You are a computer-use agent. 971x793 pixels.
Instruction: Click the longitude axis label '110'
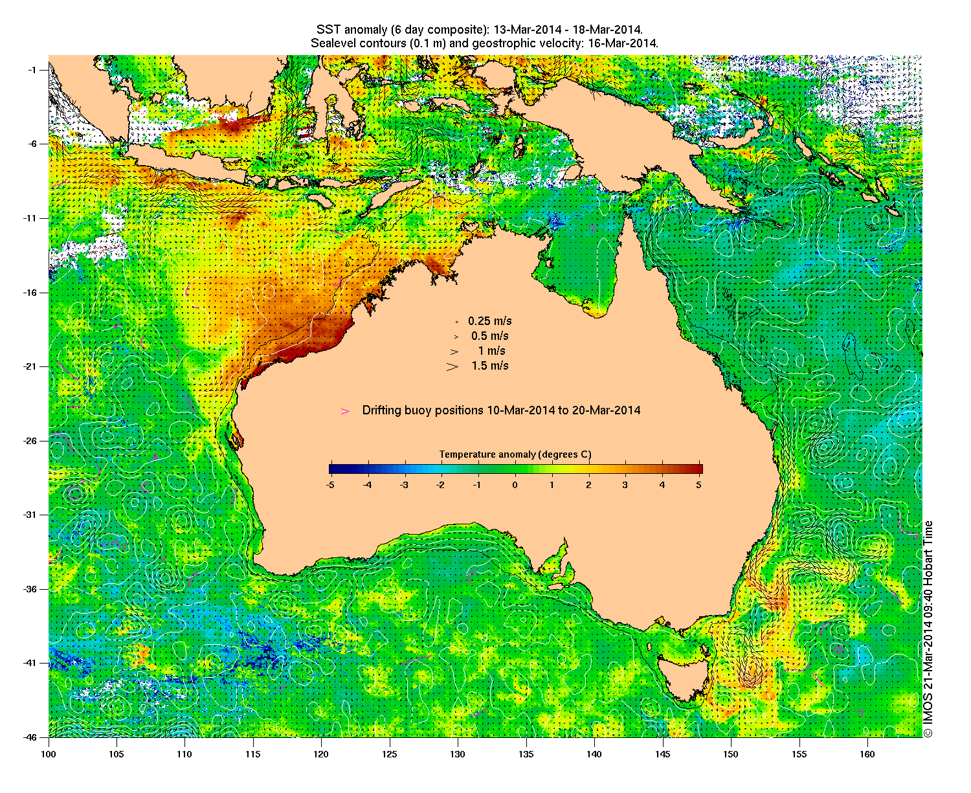pyautogui.click(x=184, y=754)
